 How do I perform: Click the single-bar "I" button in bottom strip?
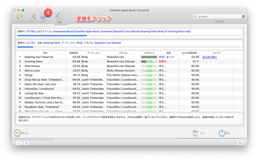pos(19,143)
